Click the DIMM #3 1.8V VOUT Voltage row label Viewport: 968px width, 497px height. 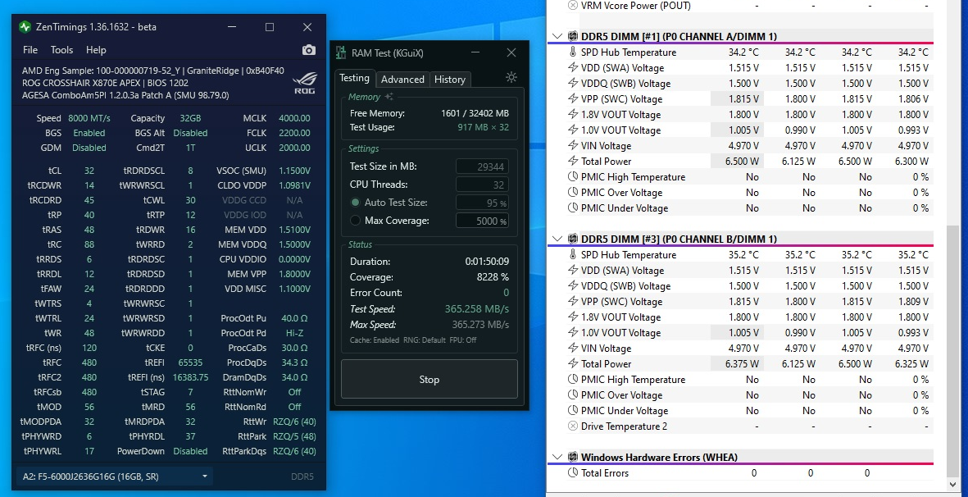pyautogui.click(x=620, y=317)
